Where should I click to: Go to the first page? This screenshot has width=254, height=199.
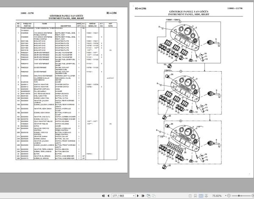coord(103,196)
